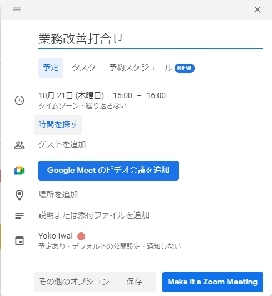Close the event dialog with the X
272x296 pixels.
258,9
